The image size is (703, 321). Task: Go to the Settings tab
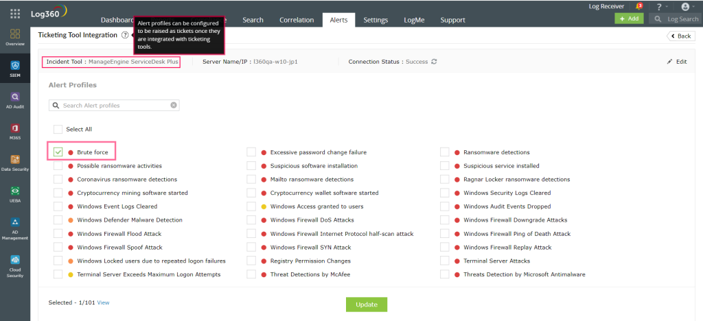click(376, 20)
